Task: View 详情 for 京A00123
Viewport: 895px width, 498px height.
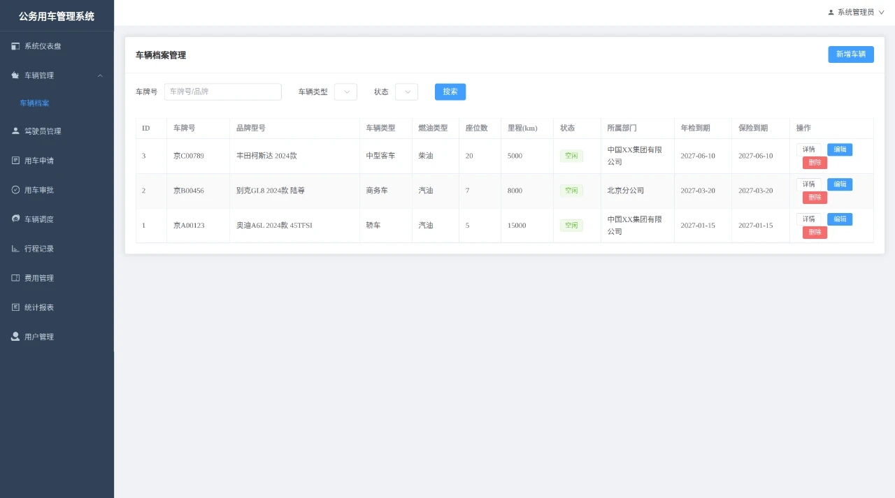Action: 809,219
